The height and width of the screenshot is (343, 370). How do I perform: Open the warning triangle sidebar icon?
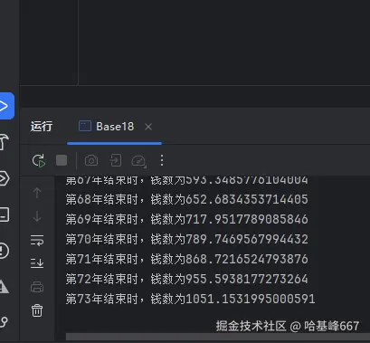(5, 287)
